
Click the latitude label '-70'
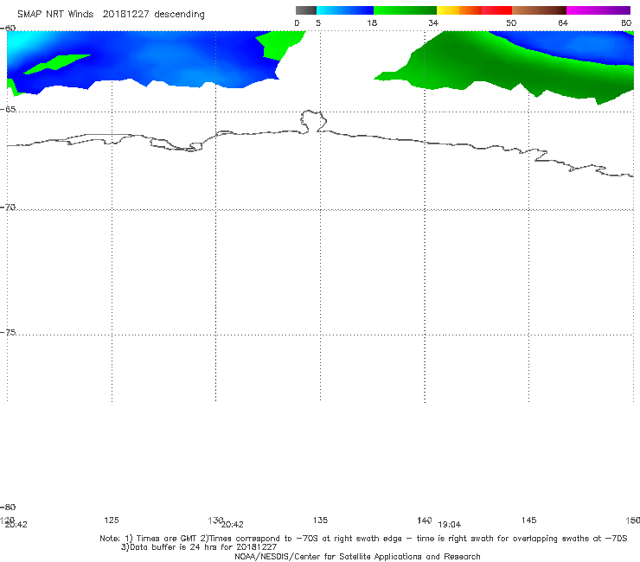pyautogui.click(x=8, y=208)
